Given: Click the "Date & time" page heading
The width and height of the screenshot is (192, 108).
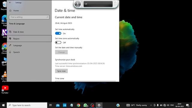Looking at the screenshot, I should click(x=65, y=10).
